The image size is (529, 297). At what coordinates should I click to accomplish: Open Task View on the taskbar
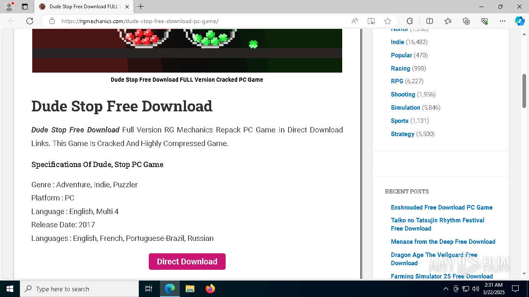point(149,289)
